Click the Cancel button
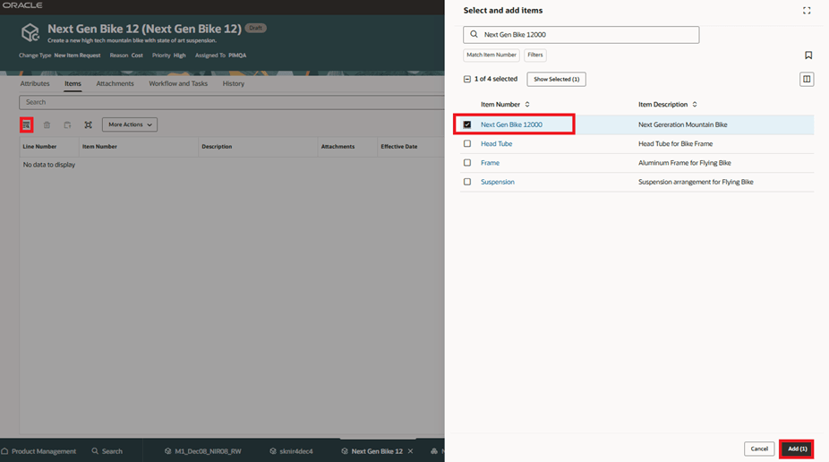 [759, 449]
